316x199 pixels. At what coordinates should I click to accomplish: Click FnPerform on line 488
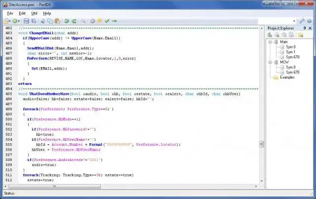coord(38,58)
